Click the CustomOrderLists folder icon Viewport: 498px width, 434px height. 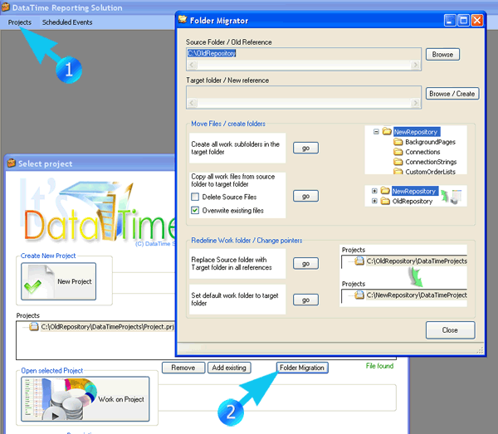pyautogui.click(x=398, y=172)
